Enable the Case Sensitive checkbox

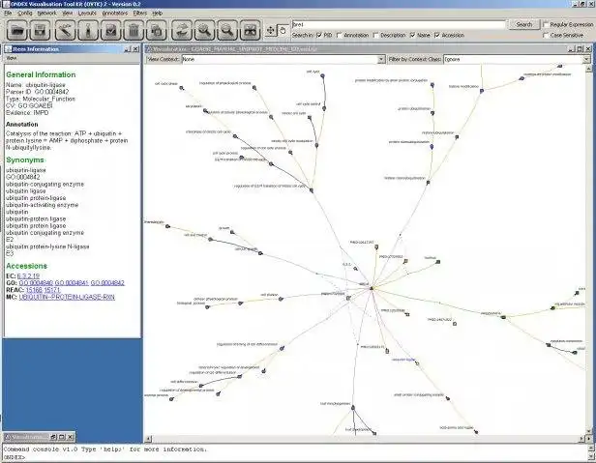click(546, 35)
